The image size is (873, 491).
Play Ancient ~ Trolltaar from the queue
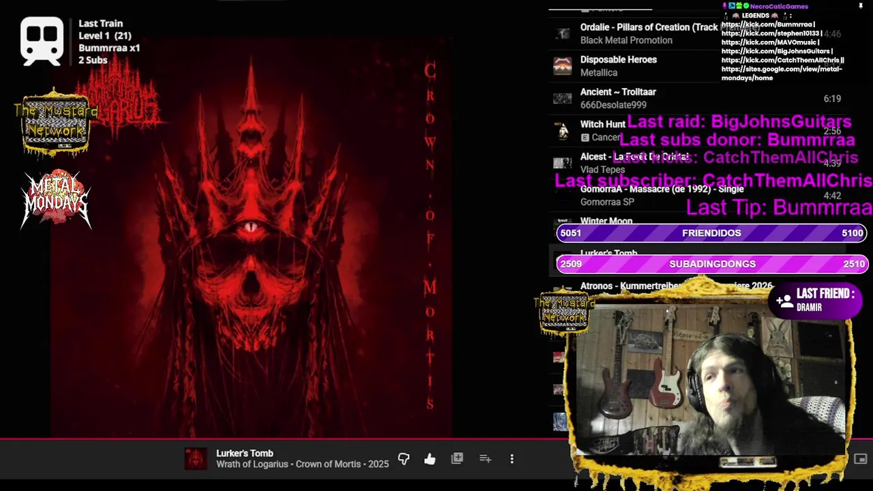618,92
